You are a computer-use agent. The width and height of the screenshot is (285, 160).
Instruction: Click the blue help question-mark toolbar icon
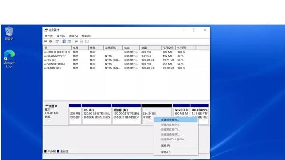tap(64, 41)
